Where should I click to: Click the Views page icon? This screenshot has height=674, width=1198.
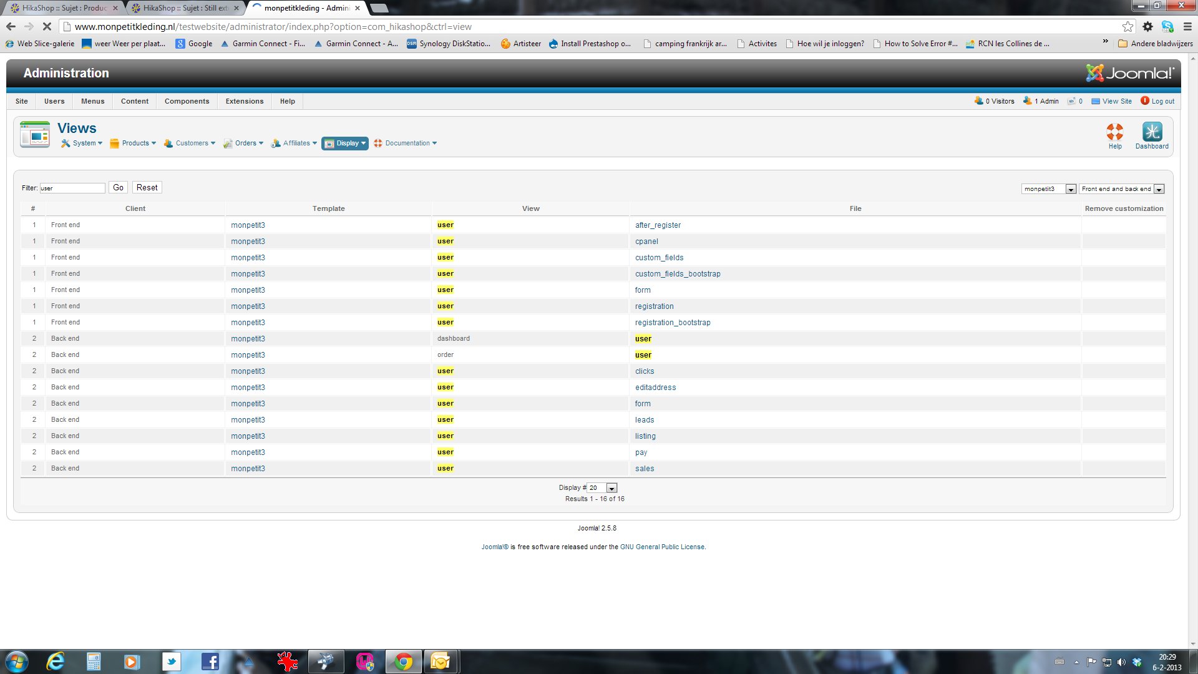[x=35, y=134]
